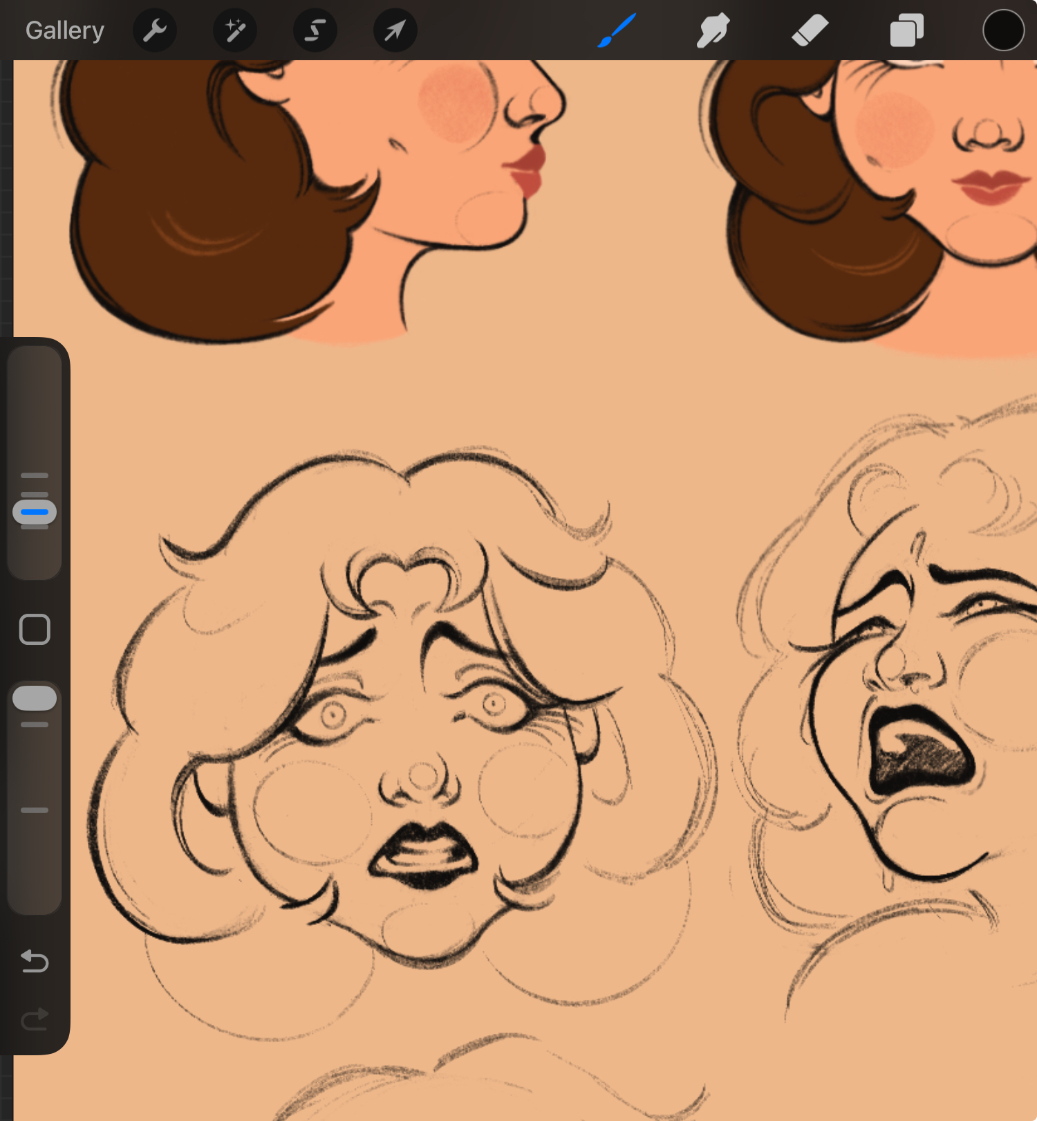Open the Actions wrench menu

pyautogui.click(x=155, y=30)
